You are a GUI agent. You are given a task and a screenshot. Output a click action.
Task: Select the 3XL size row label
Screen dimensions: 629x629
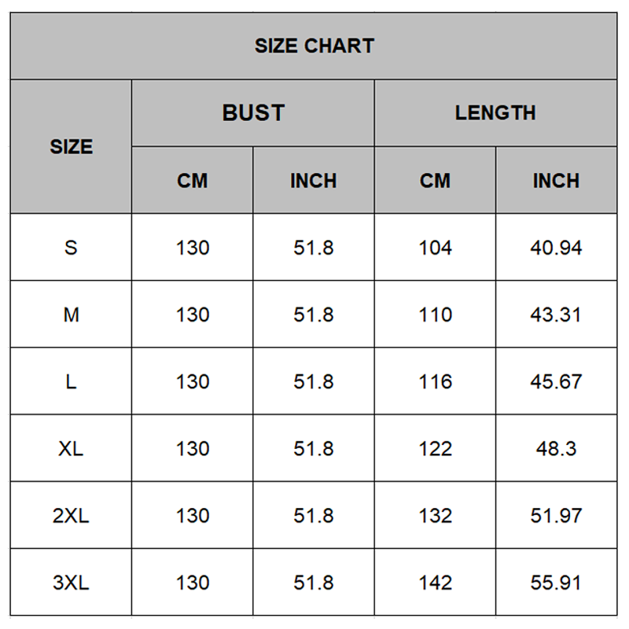[71, 583]
